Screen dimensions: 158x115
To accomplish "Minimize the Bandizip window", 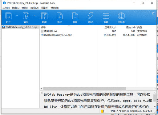I will tap(134, 3).
